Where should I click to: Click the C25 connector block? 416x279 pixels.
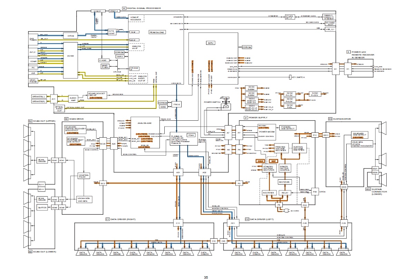pyautogui.click(x=304, y=223)
